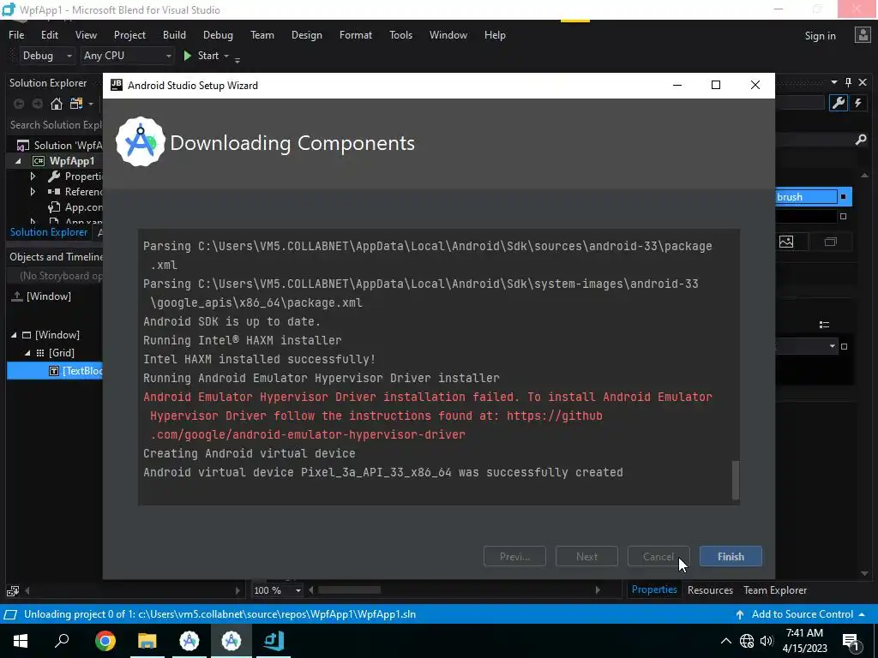Open the Design menu
878x658 pixels.
pos(306,34)
